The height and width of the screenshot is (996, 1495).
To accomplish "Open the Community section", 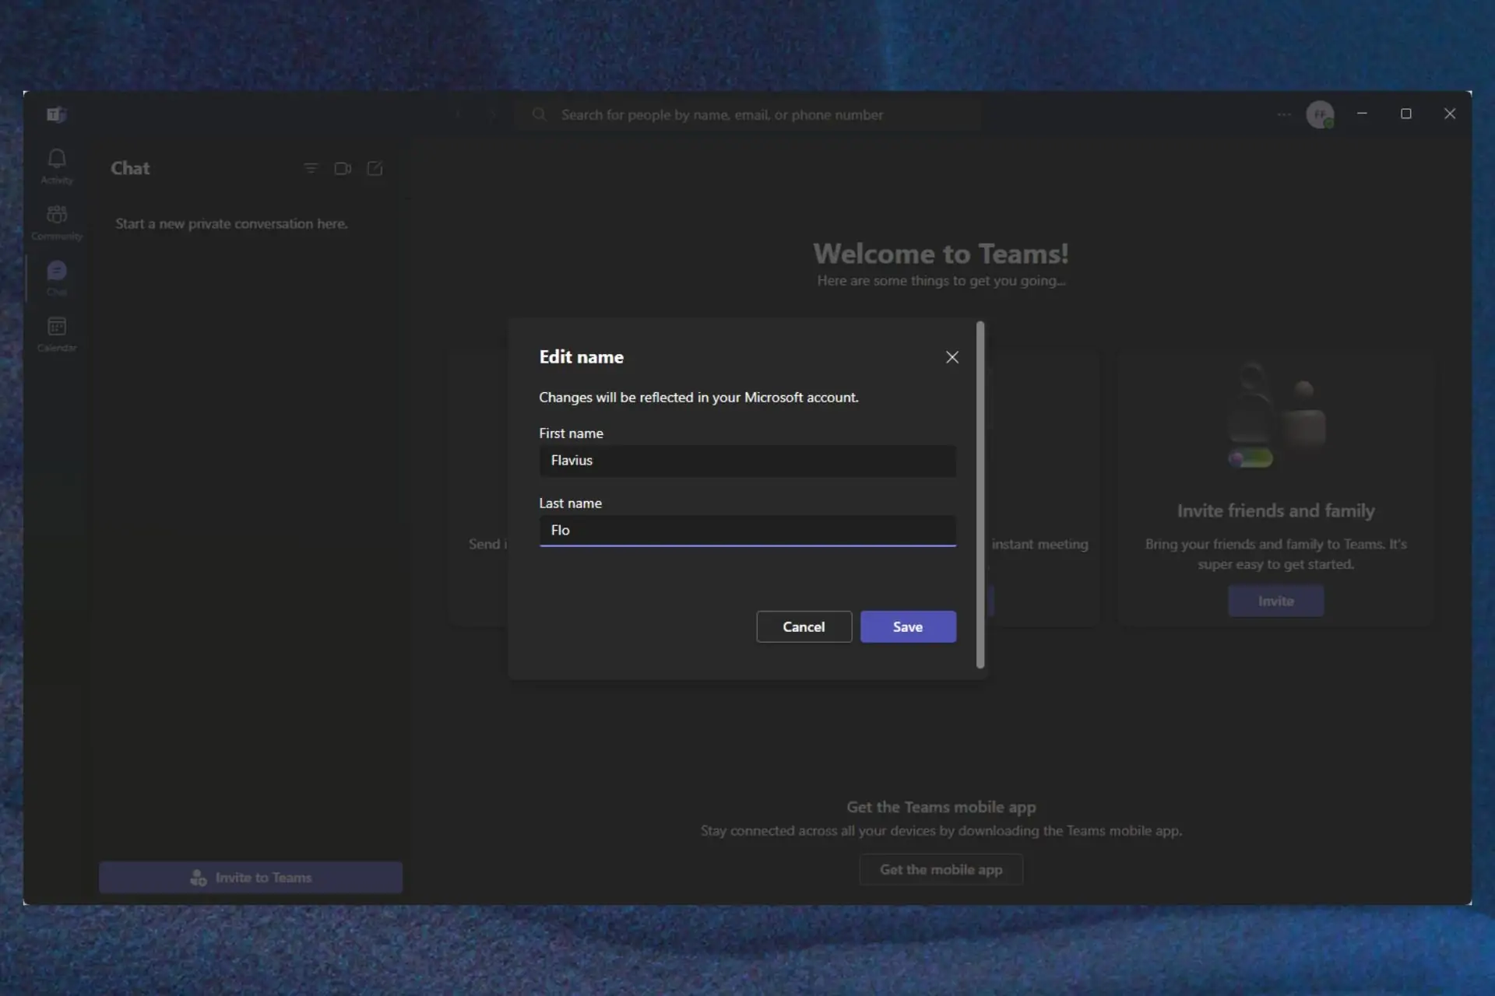I will point(55,223).
